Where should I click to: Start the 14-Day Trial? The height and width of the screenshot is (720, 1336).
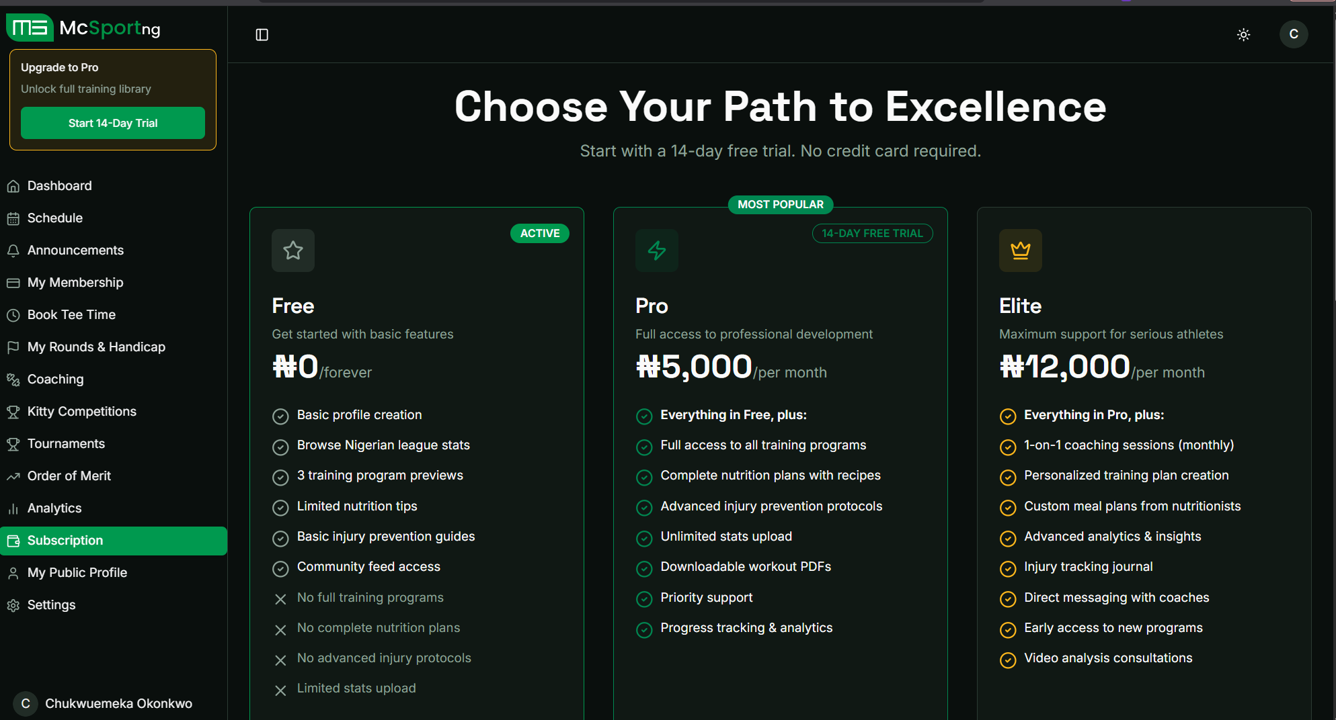coord(113,123)
